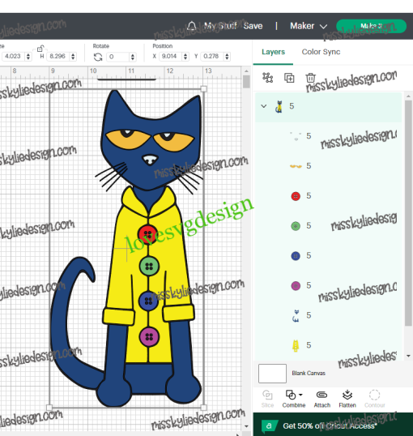Click the selection bottom-right resize handle
Image resolution: width=413 pixels, height=436 pixels.
coord(203,408)
